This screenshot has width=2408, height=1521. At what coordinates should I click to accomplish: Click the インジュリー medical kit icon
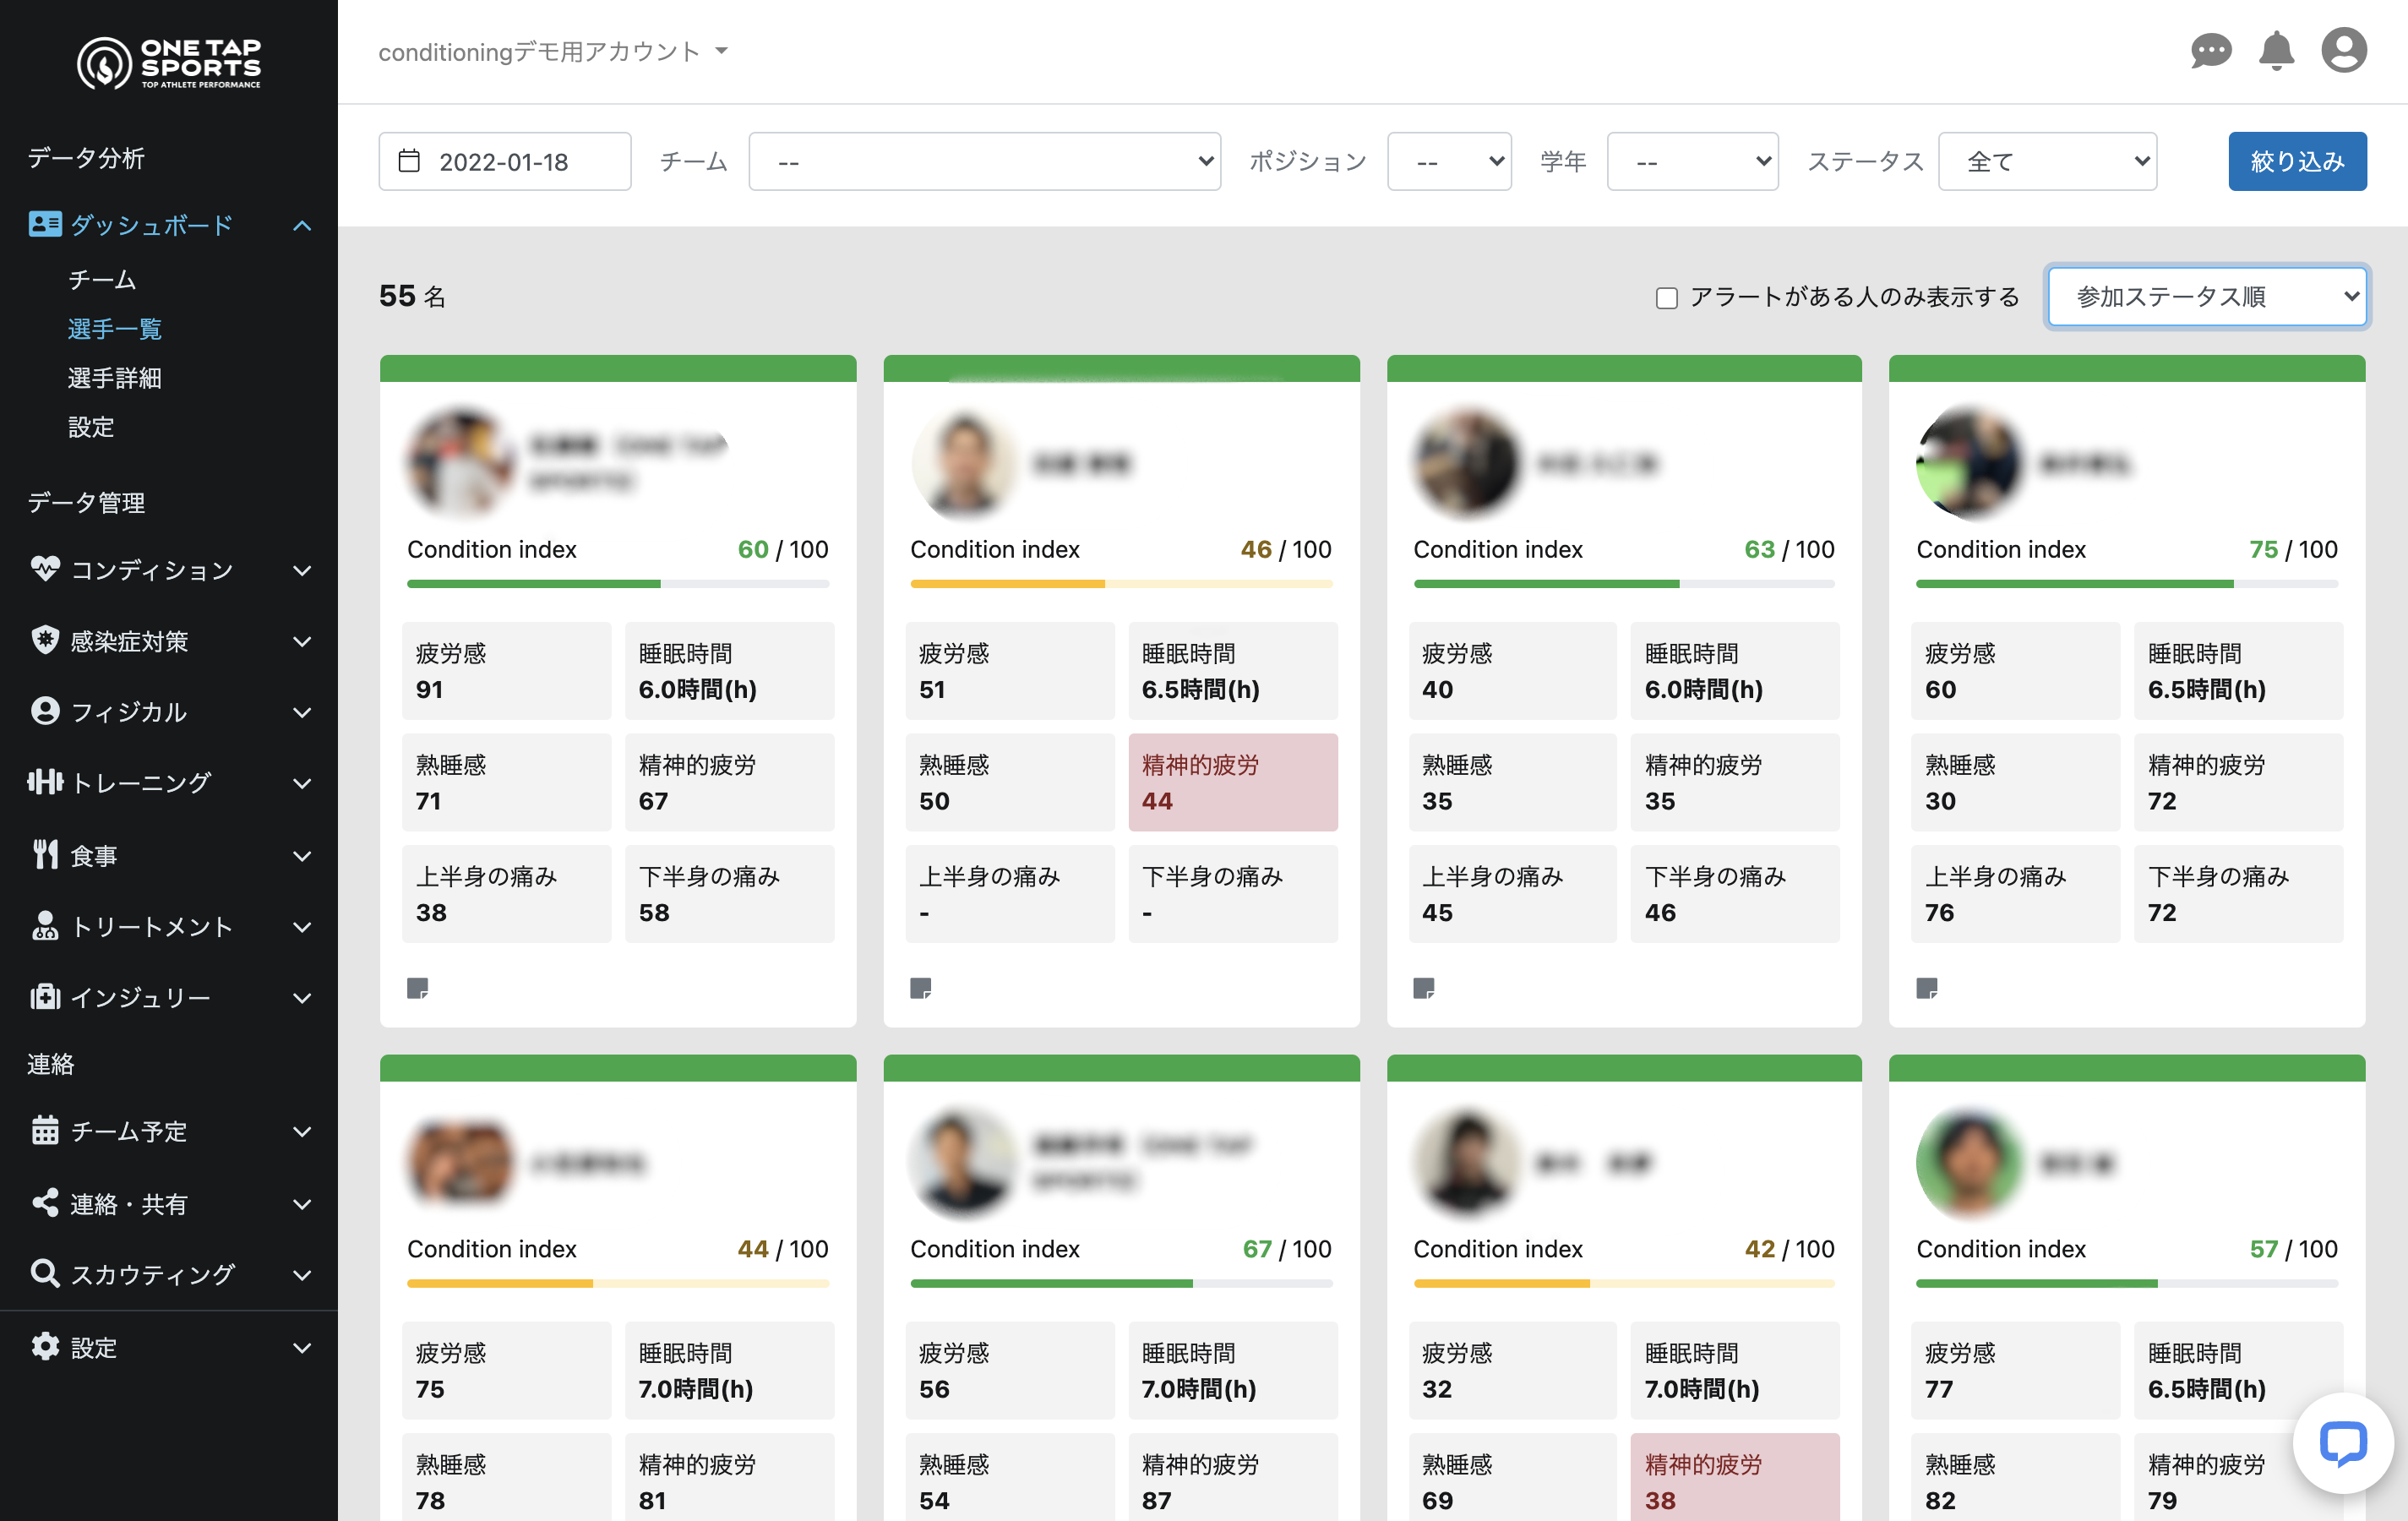click(45, 997)
